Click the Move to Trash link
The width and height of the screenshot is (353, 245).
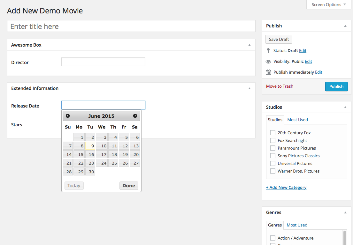pos(280,86)
